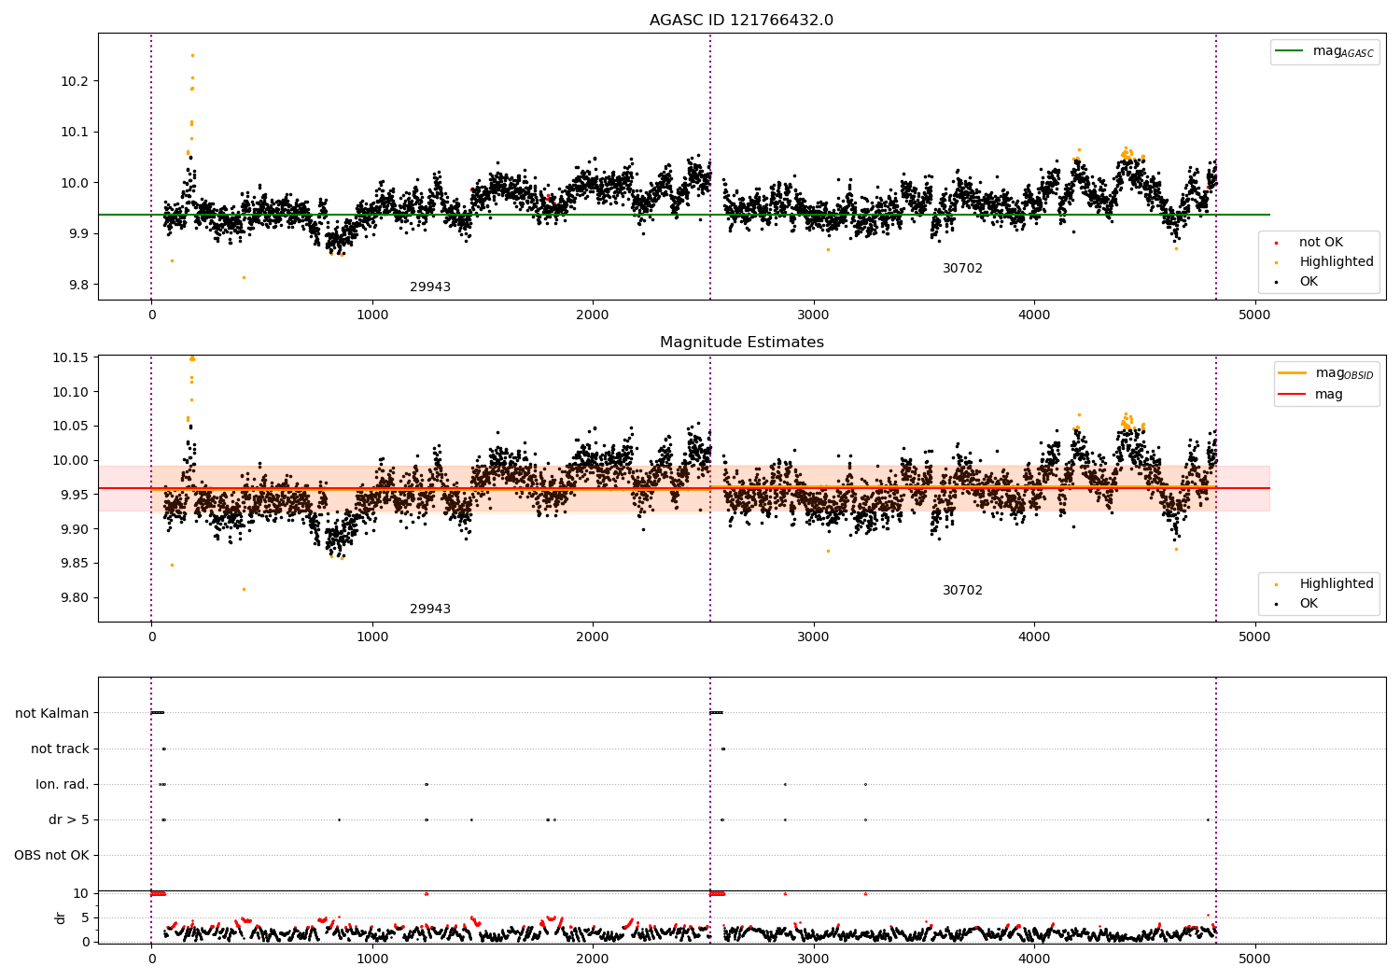This screenshot has width=1400, height=980.
Task: Click the mag OBSID legend entry
Action: coord(1325,373)
